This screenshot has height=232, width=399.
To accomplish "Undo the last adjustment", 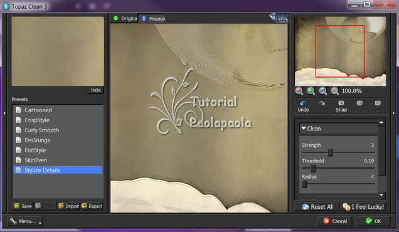I will (x=303, y=107).
